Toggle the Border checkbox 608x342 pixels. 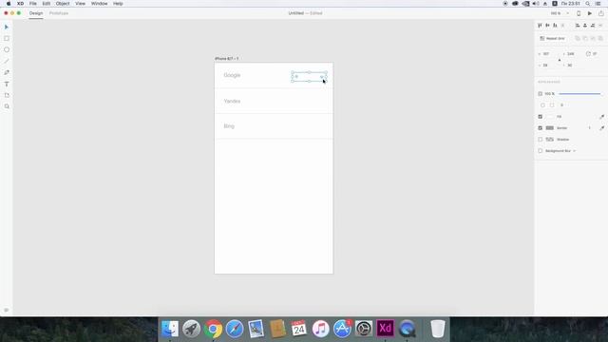[x=541, y=128]
